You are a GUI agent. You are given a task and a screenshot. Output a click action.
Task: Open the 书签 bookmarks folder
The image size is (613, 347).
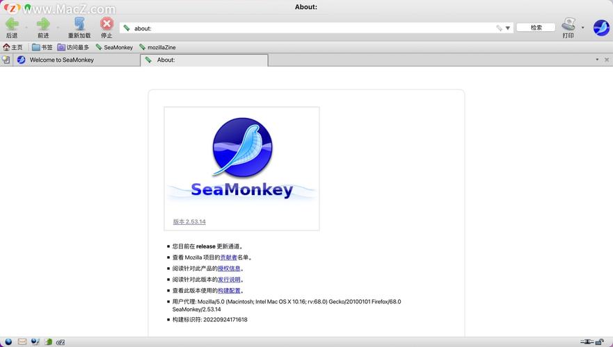pos(42,47)
